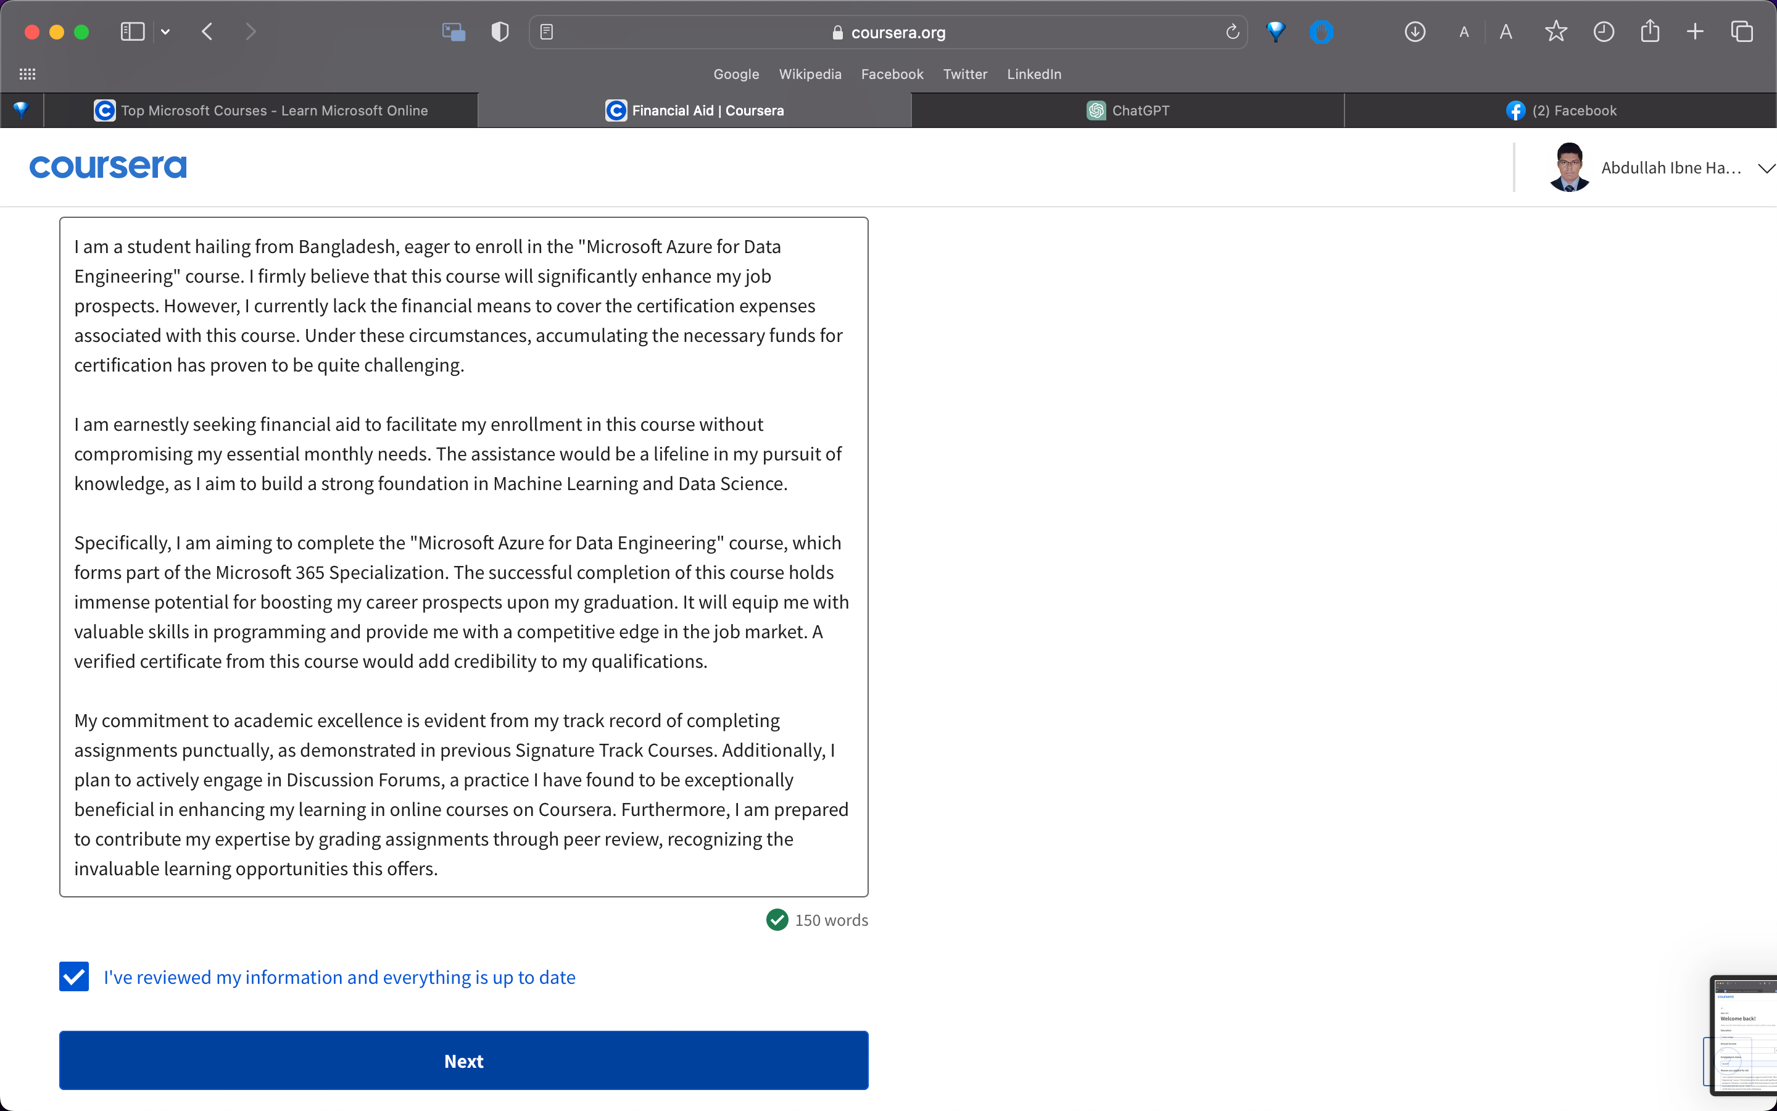1777x1111 pixels.
Task: Show browsing History
Action: point(1604,31)
